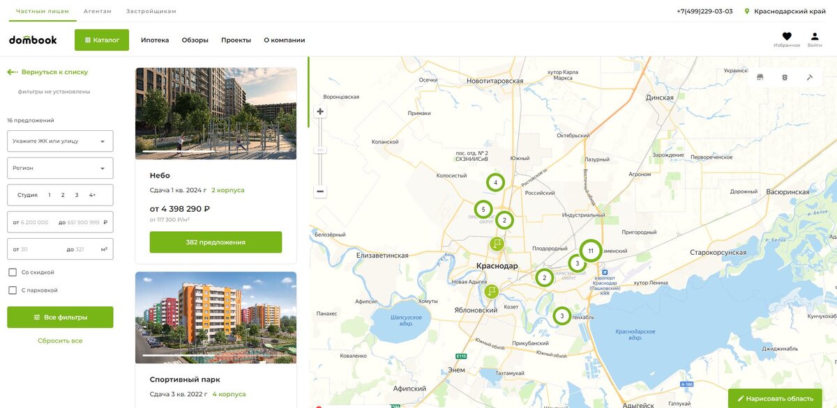Open the dombook logo home link
This screenshot has width=837, height=408.
(33, 40)
